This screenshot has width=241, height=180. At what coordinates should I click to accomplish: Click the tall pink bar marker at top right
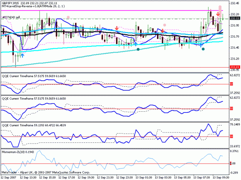point(220,12)
